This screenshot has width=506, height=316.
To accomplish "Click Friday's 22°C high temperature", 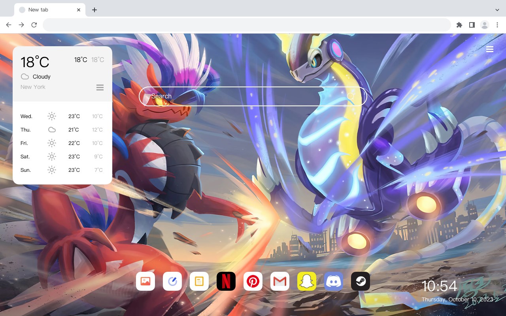I will pyautogui.click(x=74, y=143).
